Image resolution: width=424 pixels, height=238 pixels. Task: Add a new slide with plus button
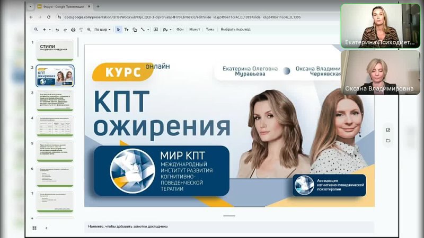point(45,30)
